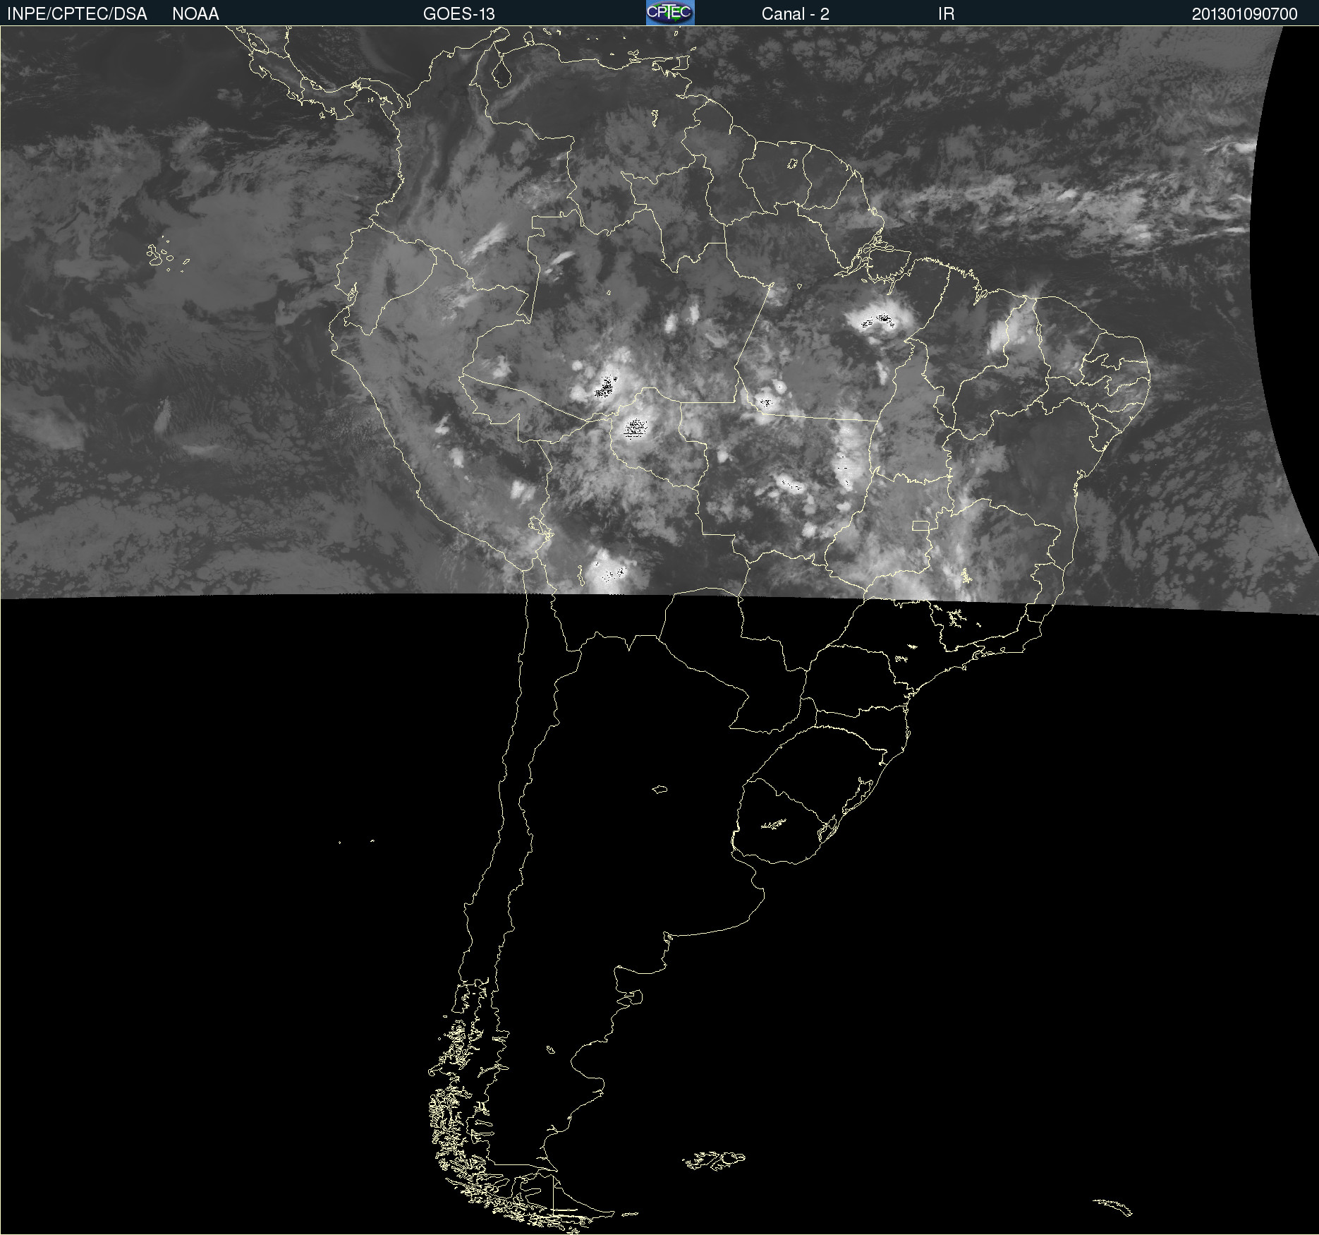Click the 201301090700 timestamp
This screenshot has height=1235, width=1319.
click(1244, 14)
